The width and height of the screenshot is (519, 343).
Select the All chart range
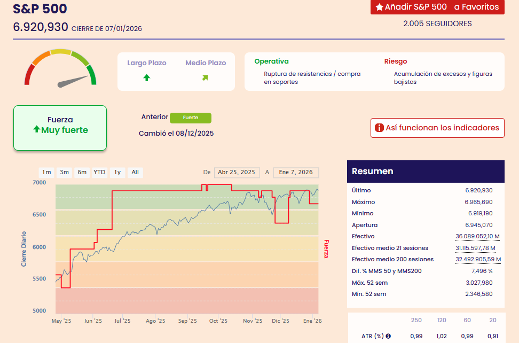(x=135, y=172)
